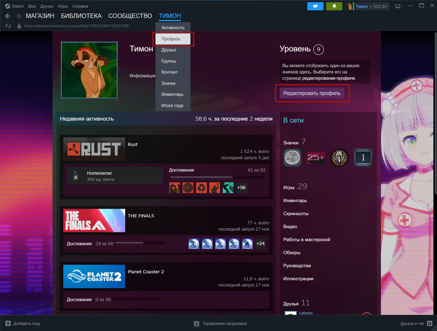
Task: Open the Игры 29 link in sidebar
Action: point(295,187)
